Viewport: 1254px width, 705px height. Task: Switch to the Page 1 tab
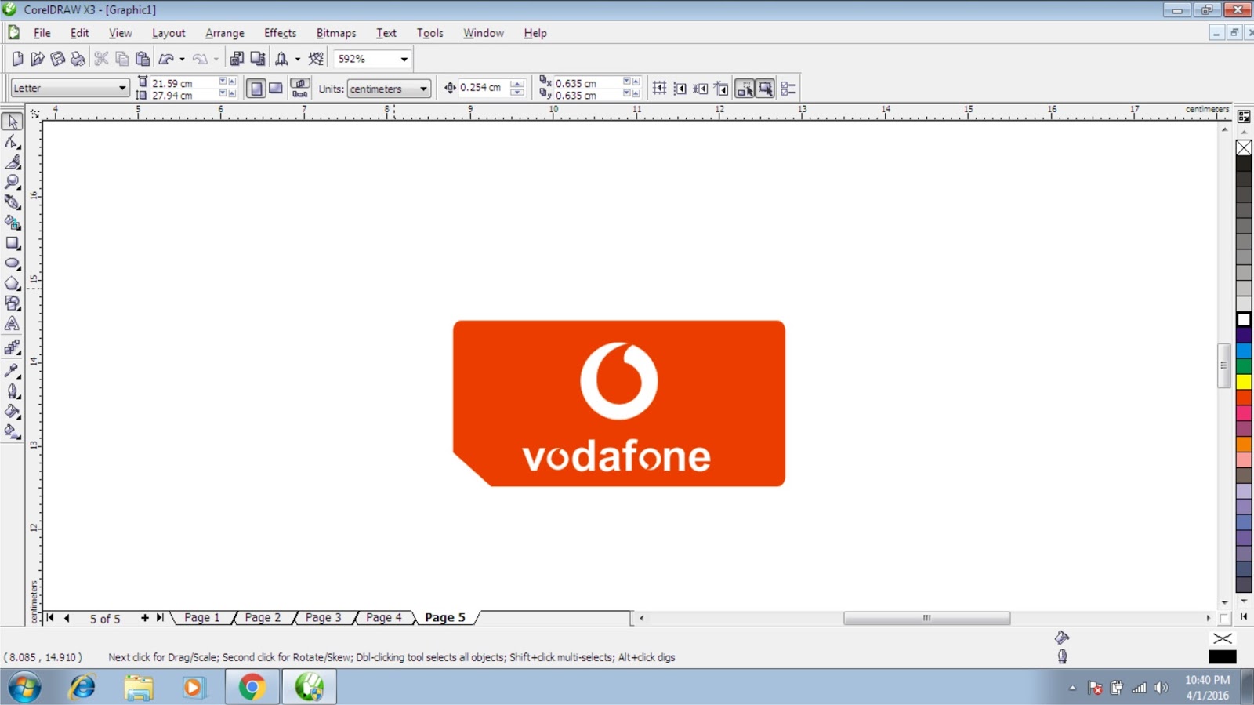(x=202, y=618)
